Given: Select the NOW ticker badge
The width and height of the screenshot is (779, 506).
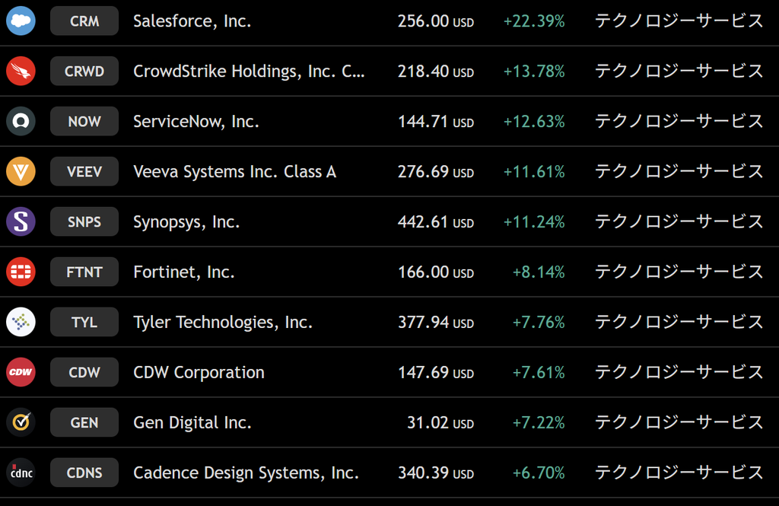Looking at the screenshot, I should [84, 121].
